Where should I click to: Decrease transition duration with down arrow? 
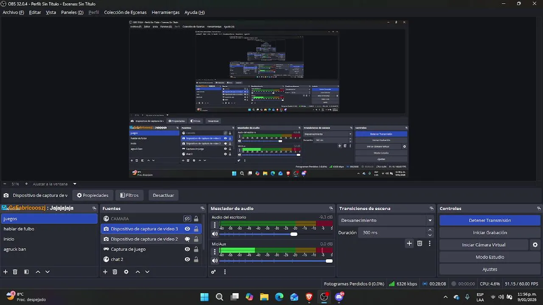pos(430,235)
